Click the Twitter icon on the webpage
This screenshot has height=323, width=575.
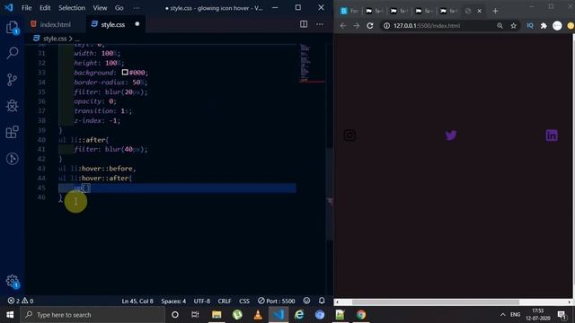pyautogui.click(x=451, y=135)
